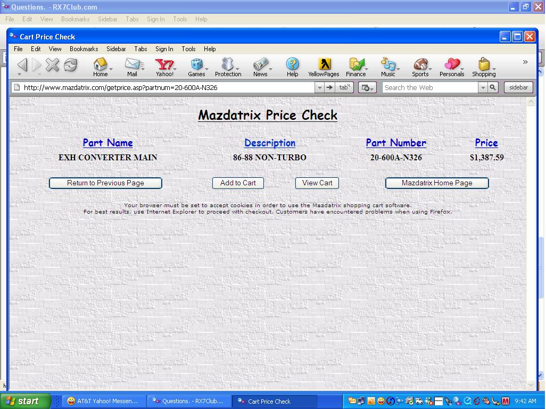Open the Yahoo! toolbar icon
546x409 pixels.
[164, 64]
